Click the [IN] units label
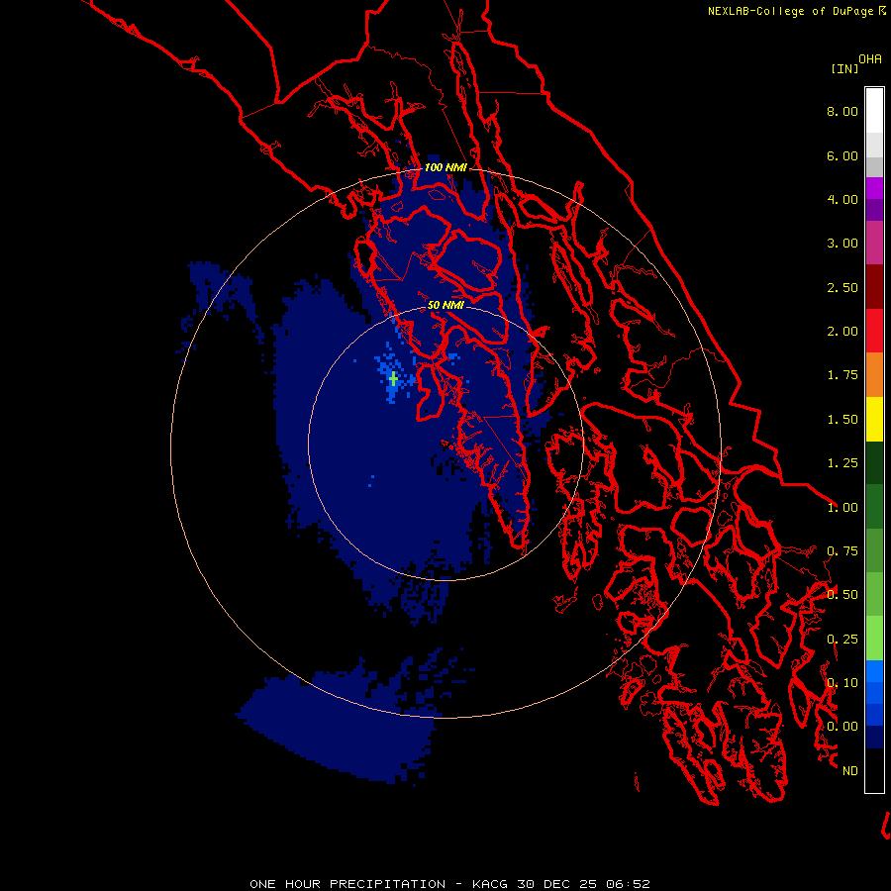891x891 pixels. (844, 68)
